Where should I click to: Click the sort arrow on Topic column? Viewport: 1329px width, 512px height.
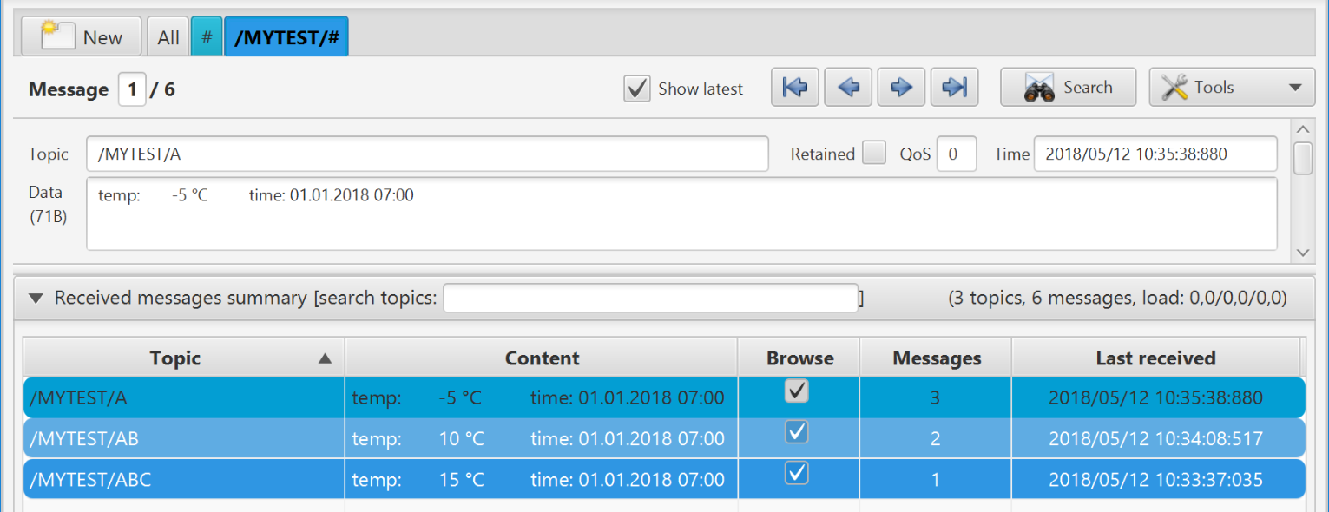(x=325, y=358)
